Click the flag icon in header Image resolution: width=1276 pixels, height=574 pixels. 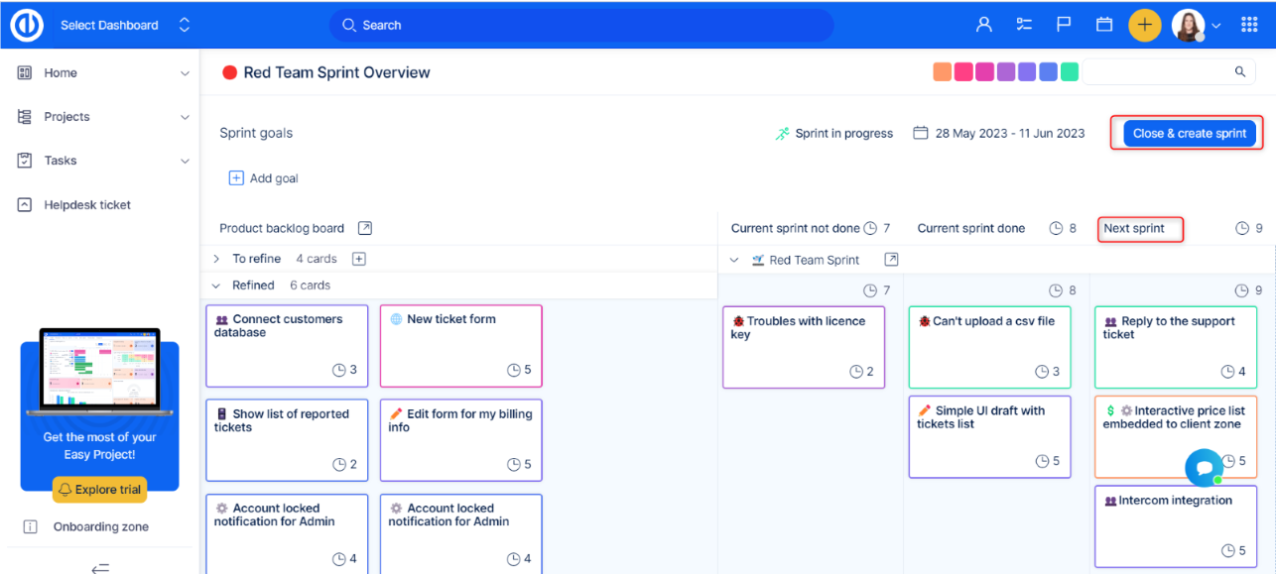[x=1064, y=25]
